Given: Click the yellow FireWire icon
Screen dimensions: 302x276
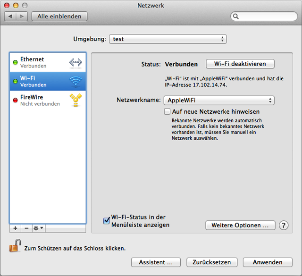Looking at the screenshot, I should coord(75,100).
